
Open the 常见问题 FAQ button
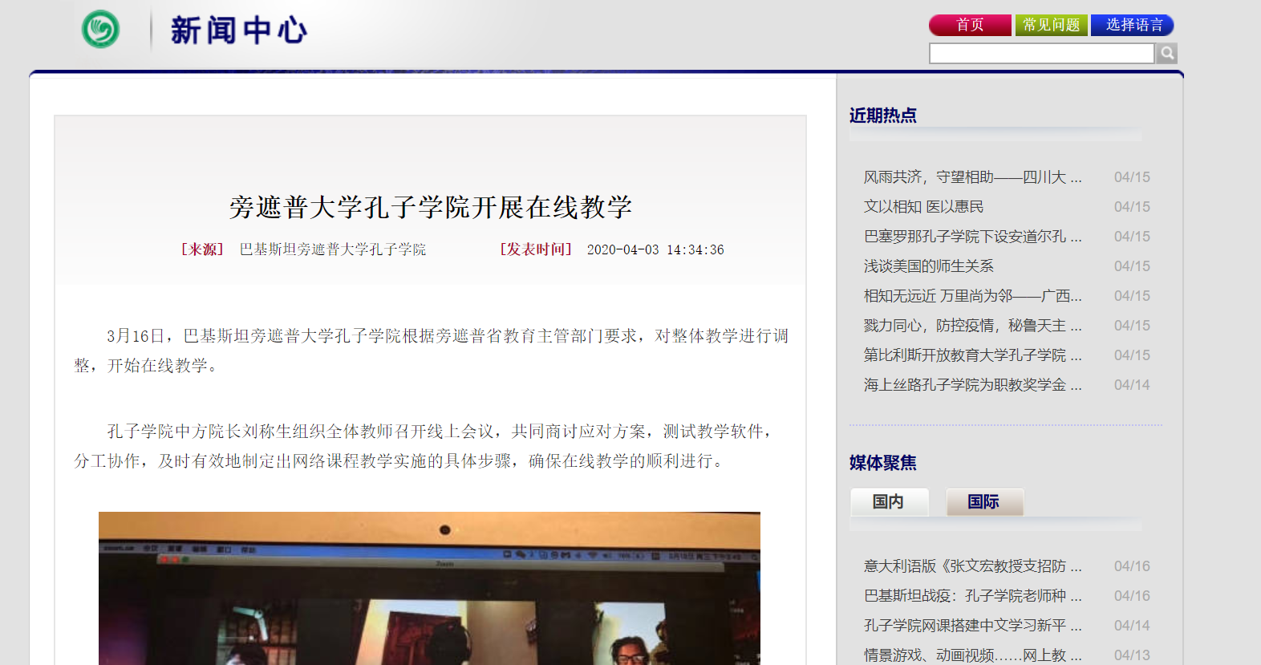tap(1052, 25)
